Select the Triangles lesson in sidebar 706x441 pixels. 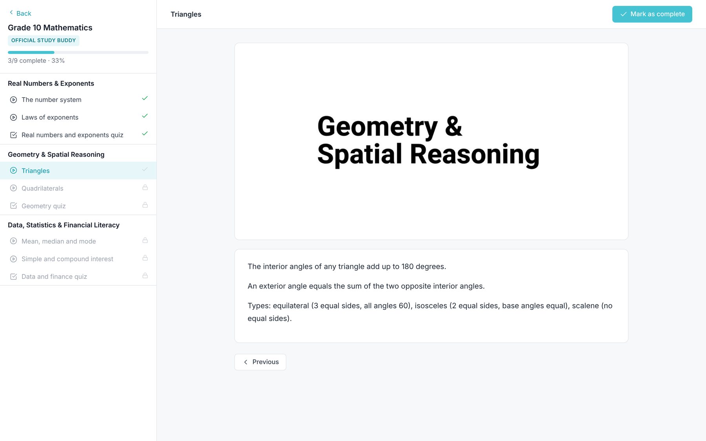[x=78, y=171]
